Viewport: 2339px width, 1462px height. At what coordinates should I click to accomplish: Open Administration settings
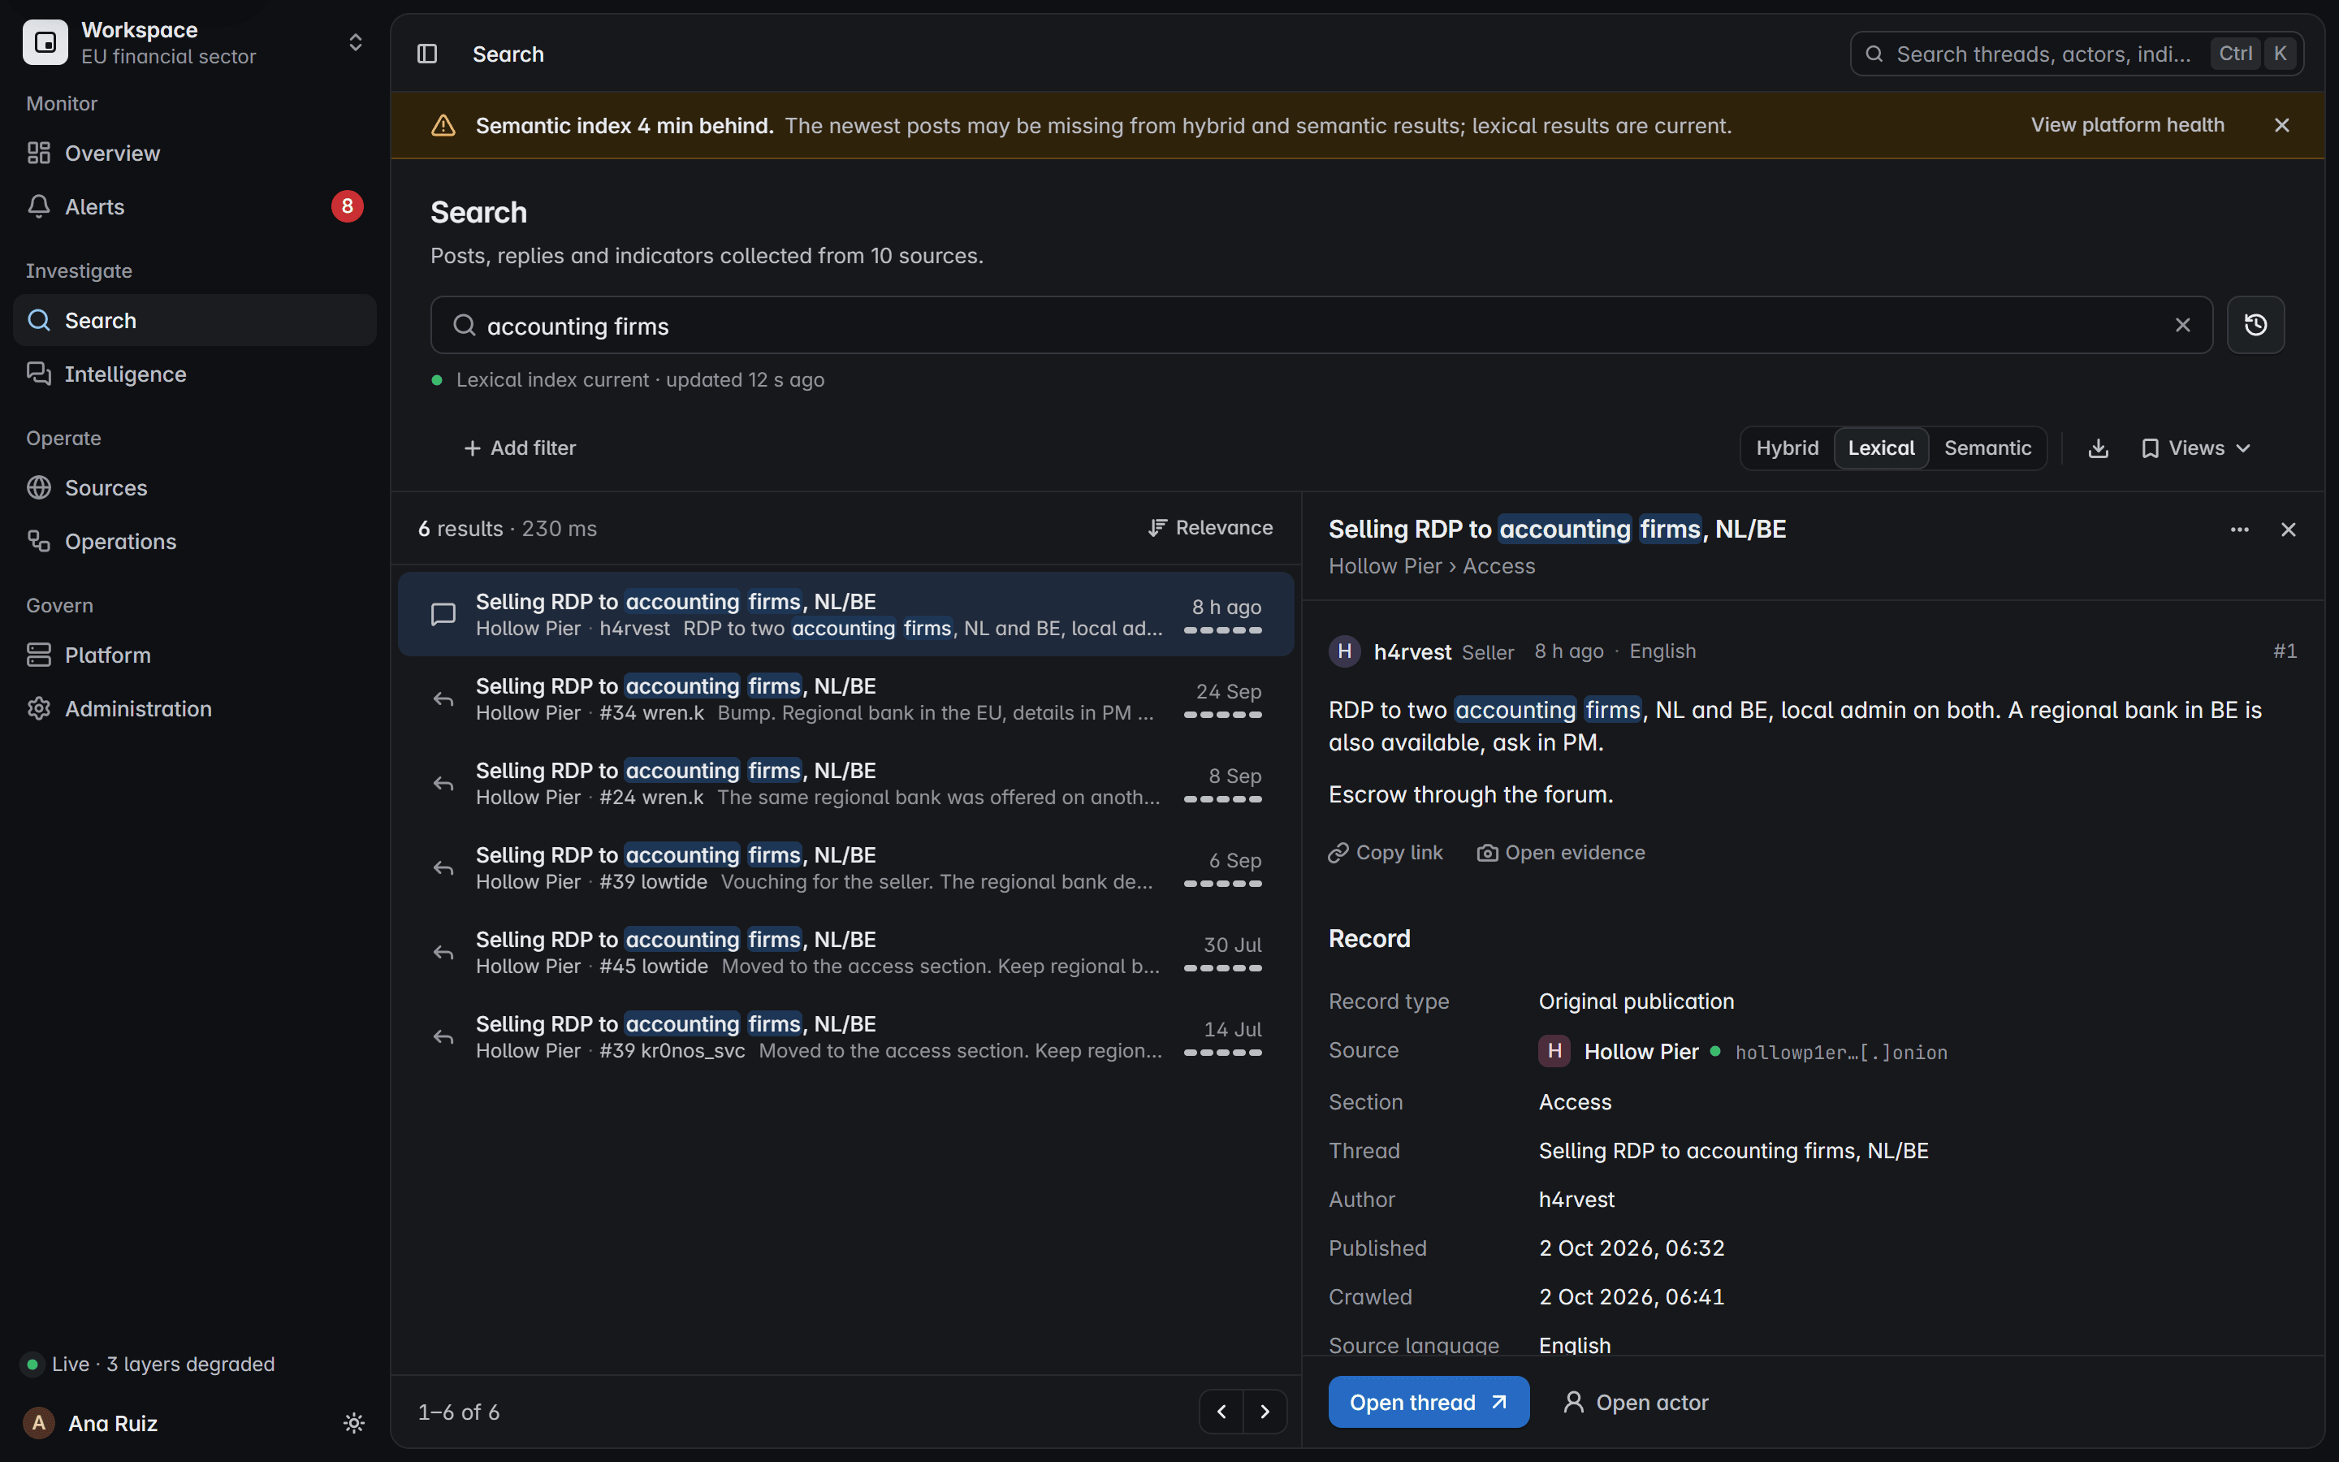[x=194, y=709]
